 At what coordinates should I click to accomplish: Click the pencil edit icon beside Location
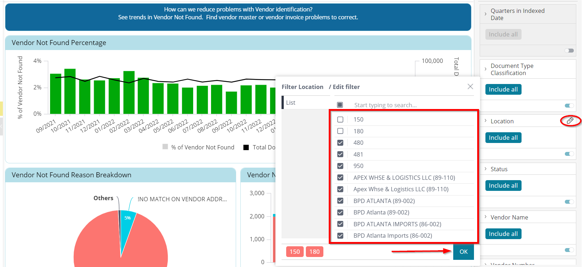pyautogui.click(x=570, y=121)
